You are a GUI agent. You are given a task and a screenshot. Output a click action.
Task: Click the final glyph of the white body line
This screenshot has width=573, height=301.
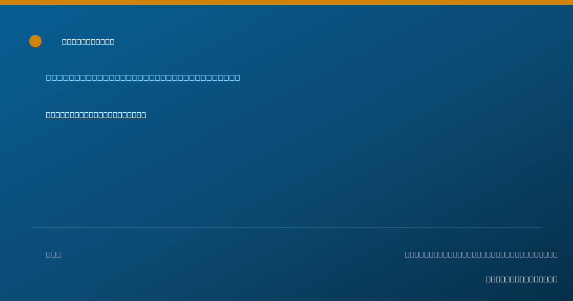click(x=144, y=115)
